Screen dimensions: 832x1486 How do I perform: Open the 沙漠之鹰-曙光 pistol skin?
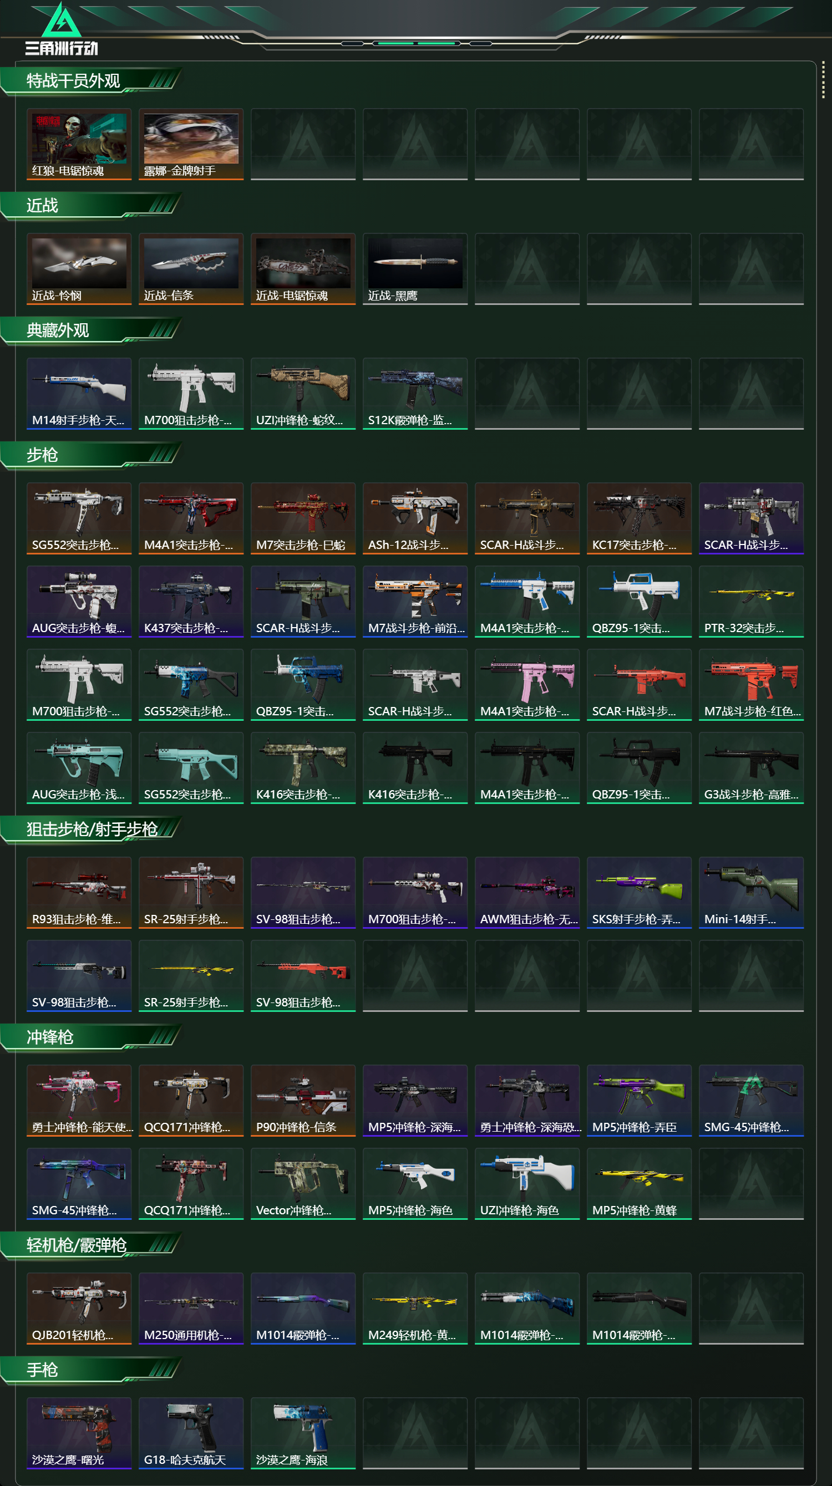pyautogui.click(x=79, y=1433)
